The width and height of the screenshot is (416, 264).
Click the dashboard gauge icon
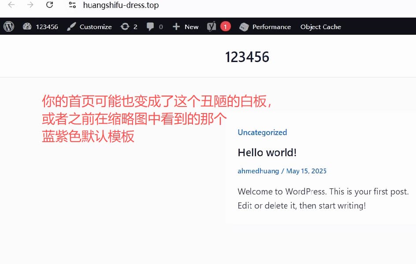tap(27, 26)
